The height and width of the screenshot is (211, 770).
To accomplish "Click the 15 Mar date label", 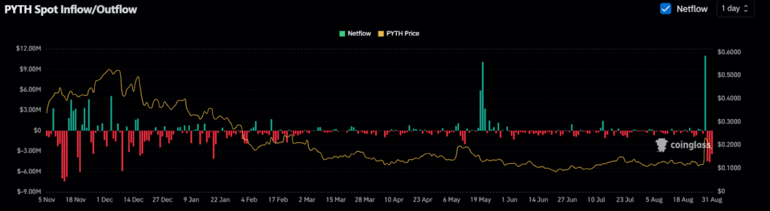I will pyautogui.click(x=336, y=200).
